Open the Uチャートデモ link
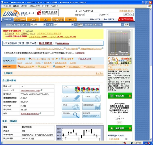 point(95,19)
